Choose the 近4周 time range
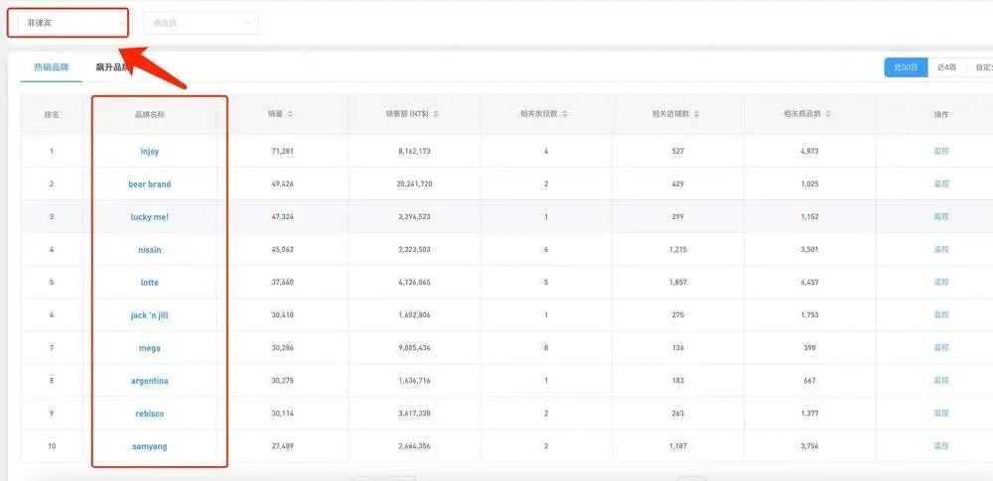The width and height of the screenshot is (993, 481). pyautogui.click(x=946, y=67)
